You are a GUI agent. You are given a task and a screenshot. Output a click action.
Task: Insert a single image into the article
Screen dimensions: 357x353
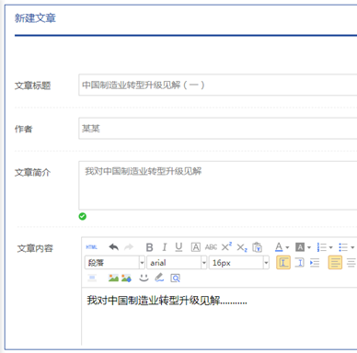pyautogui.click(x=113, y=278)
